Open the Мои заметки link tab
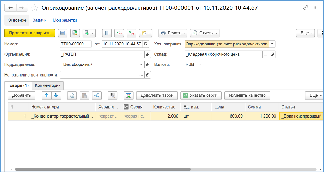 (65, 20)
